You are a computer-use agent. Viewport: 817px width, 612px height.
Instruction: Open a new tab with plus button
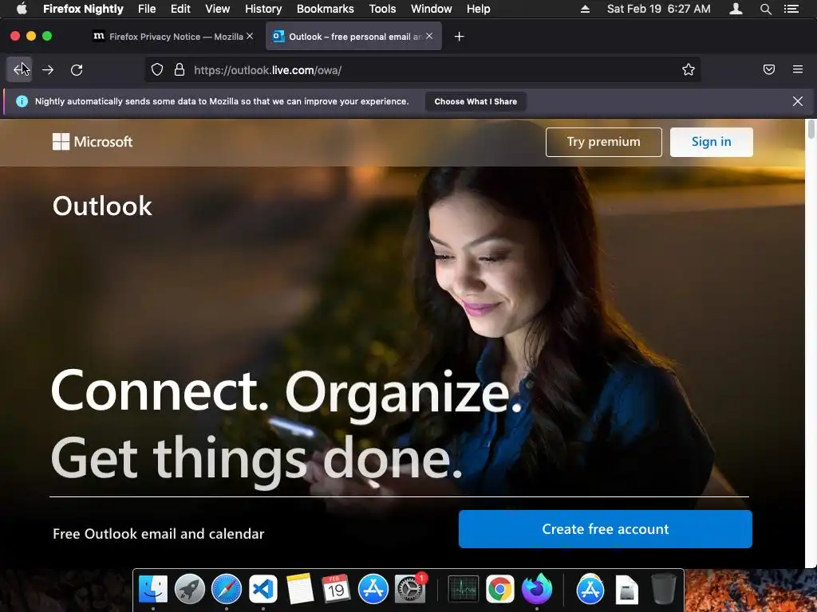tap(459, 37)
